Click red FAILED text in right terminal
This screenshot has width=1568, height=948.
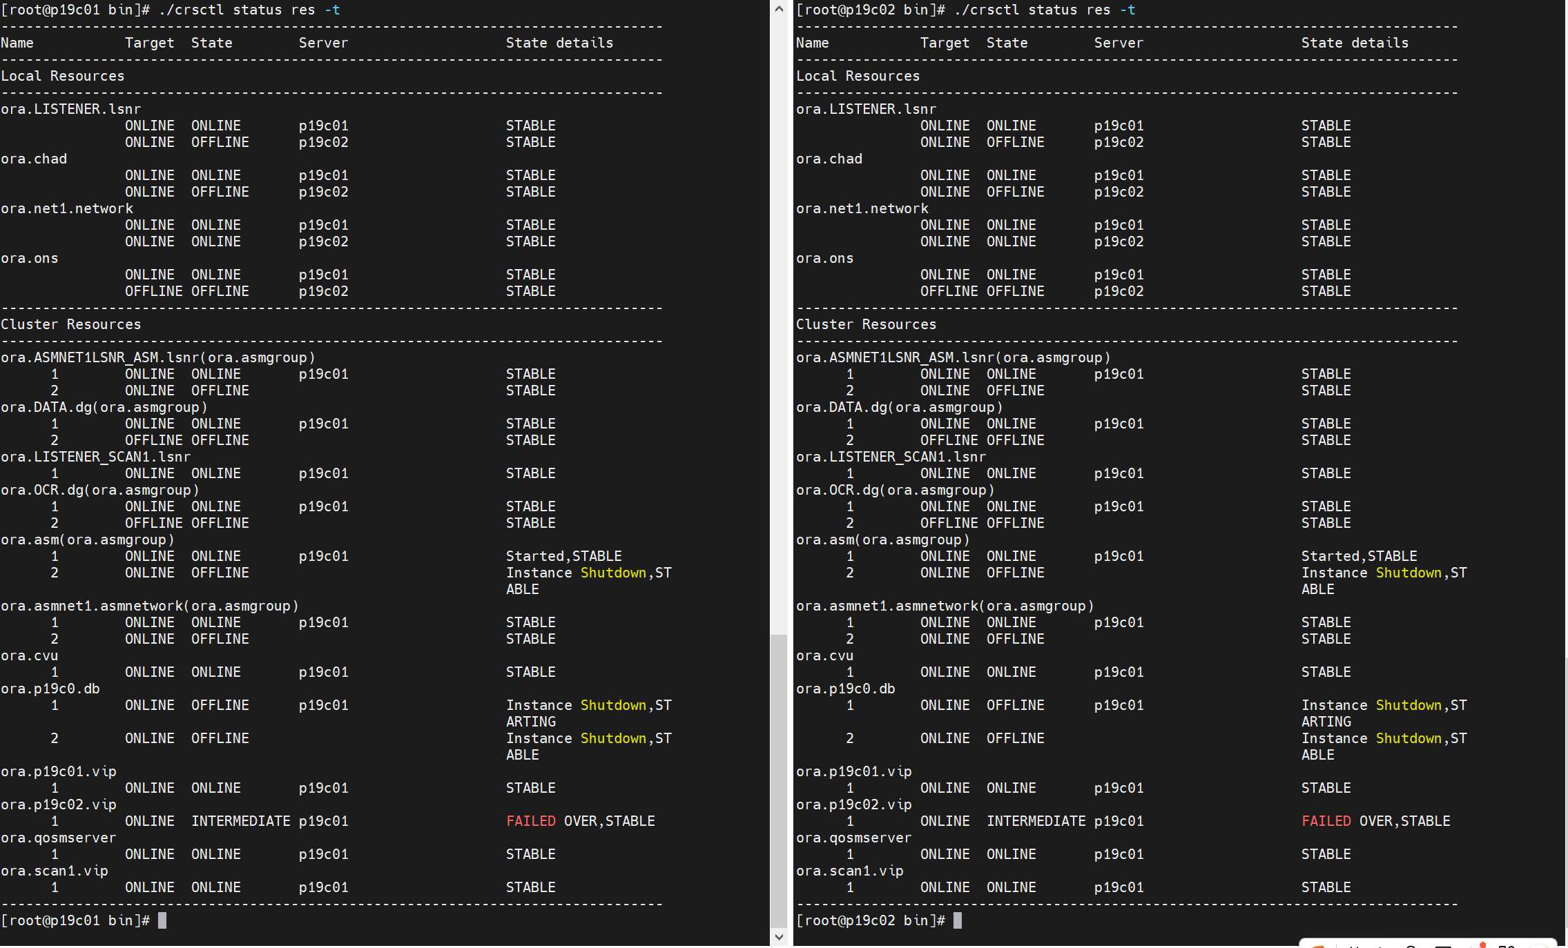click(x=1326, y=821)
